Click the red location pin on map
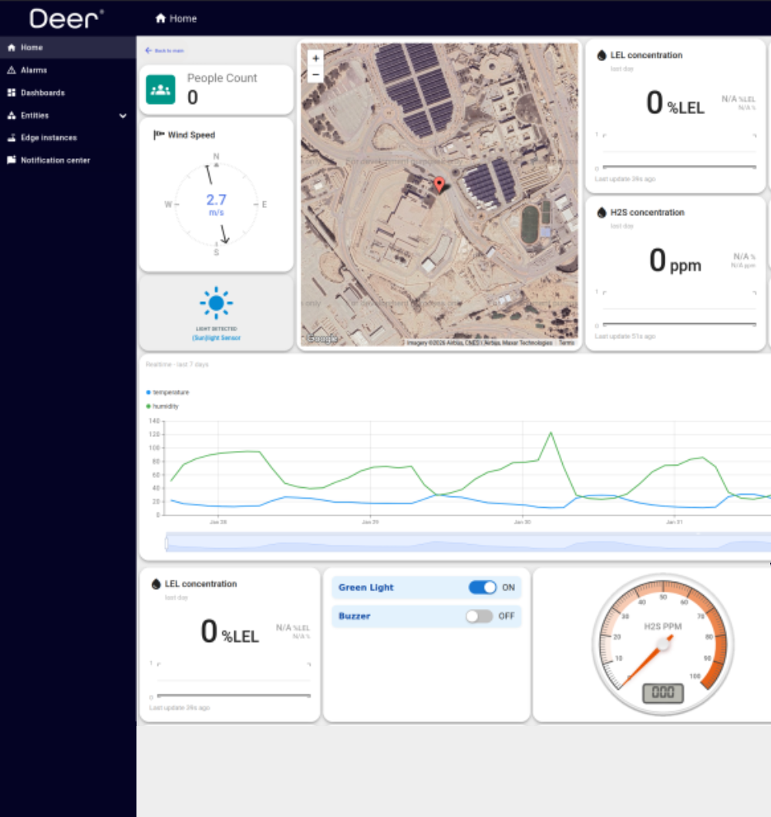 click(x=439, y=184)
